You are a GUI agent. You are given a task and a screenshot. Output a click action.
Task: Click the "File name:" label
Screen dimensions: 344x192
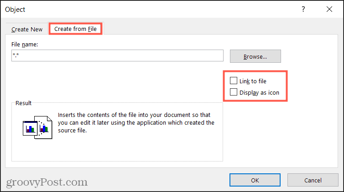point(25,44)
